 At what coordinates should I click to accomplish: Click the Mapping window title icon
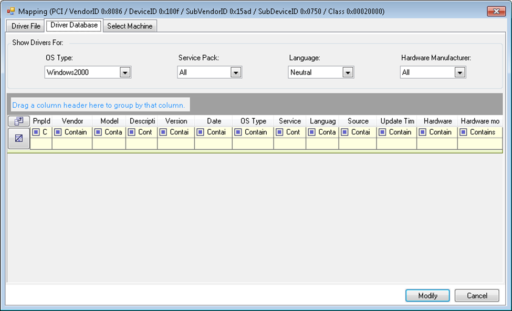click(x=11, y=11)
